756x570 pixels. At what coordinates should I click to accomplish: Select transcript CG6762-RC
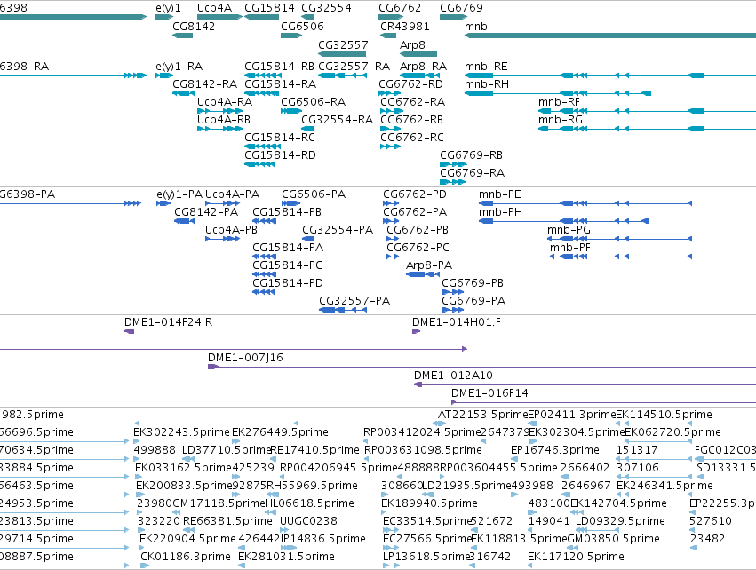click(411, 138)
